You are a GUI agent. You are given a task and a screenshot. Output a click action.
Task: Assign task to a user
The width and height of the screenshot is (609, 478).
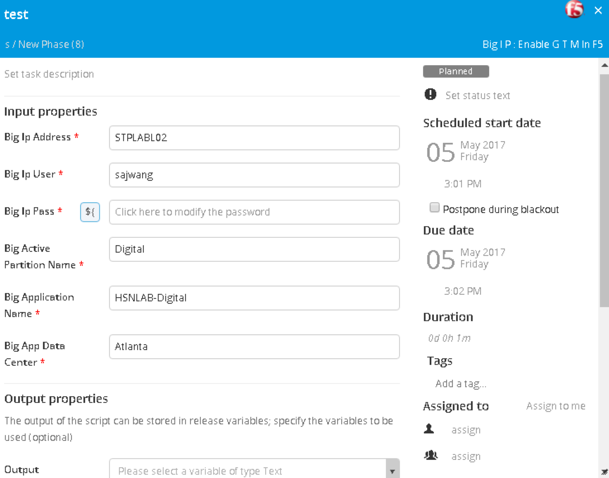(x=466, y=430)
